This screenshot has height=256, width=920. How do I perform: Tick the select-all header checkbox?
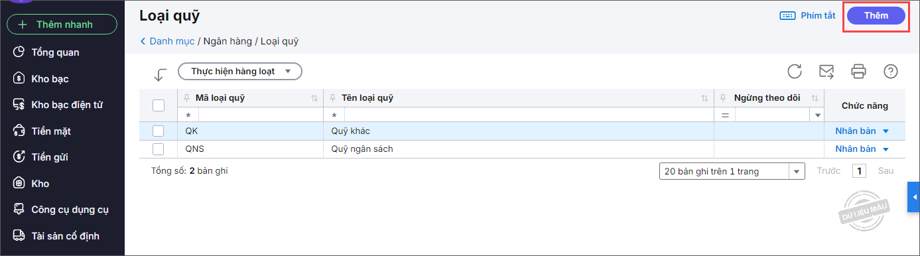coord(159,105)
